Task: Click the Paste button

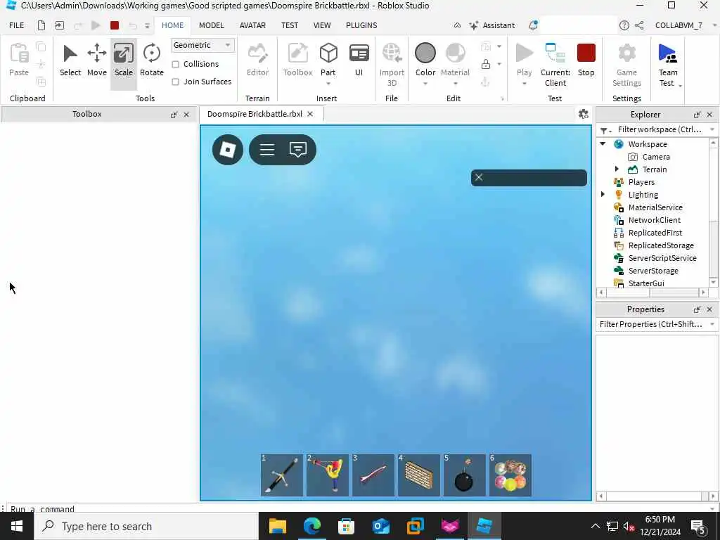Action: (19, 60)
